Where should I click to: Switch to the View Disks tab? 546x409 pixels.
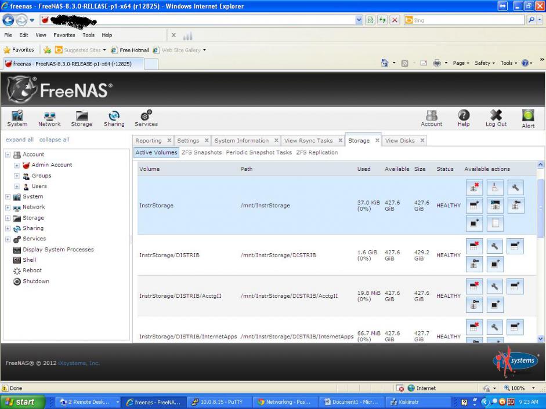400,141
